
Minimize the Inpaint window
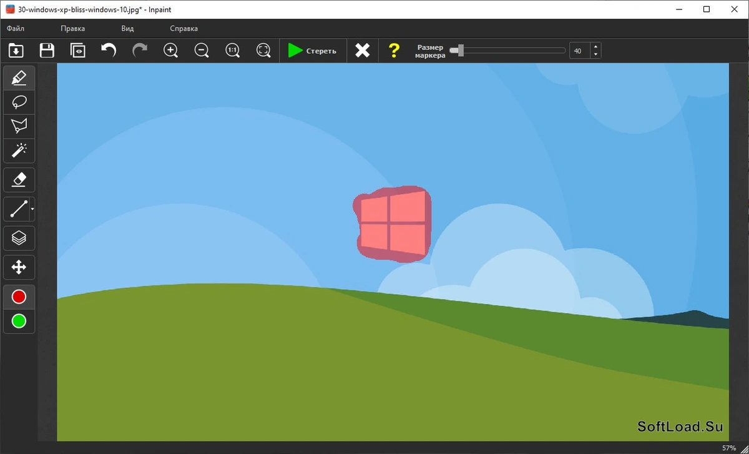tap(678, 9)
